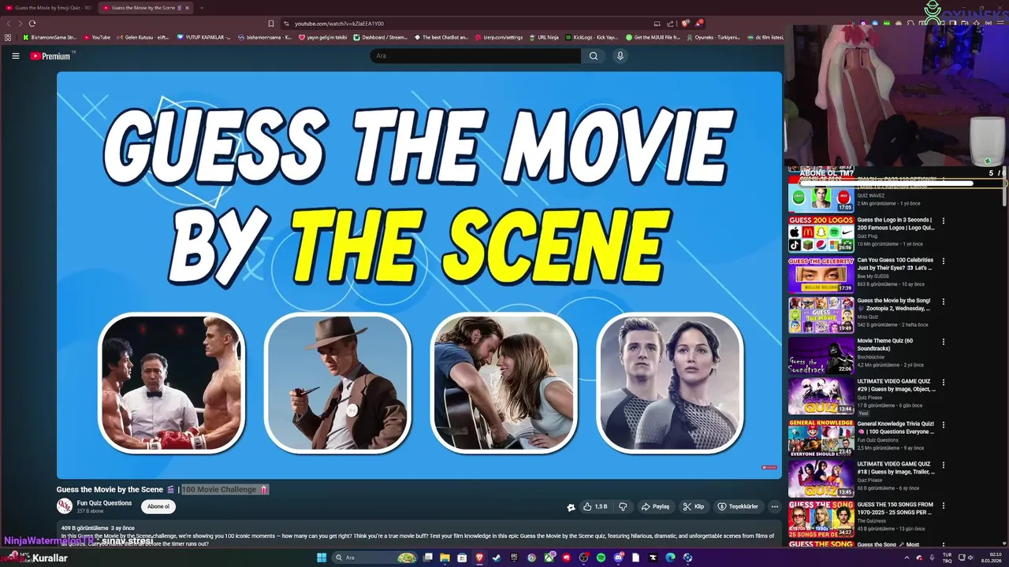Subscribe using the 'Abone ol' button
The width and height of the screenshot is (1009, 567).
tap(158, 506)
